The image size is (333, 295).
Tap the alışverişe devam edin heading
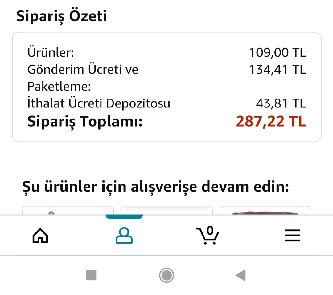pyautogui.click(x=155, y=187)
